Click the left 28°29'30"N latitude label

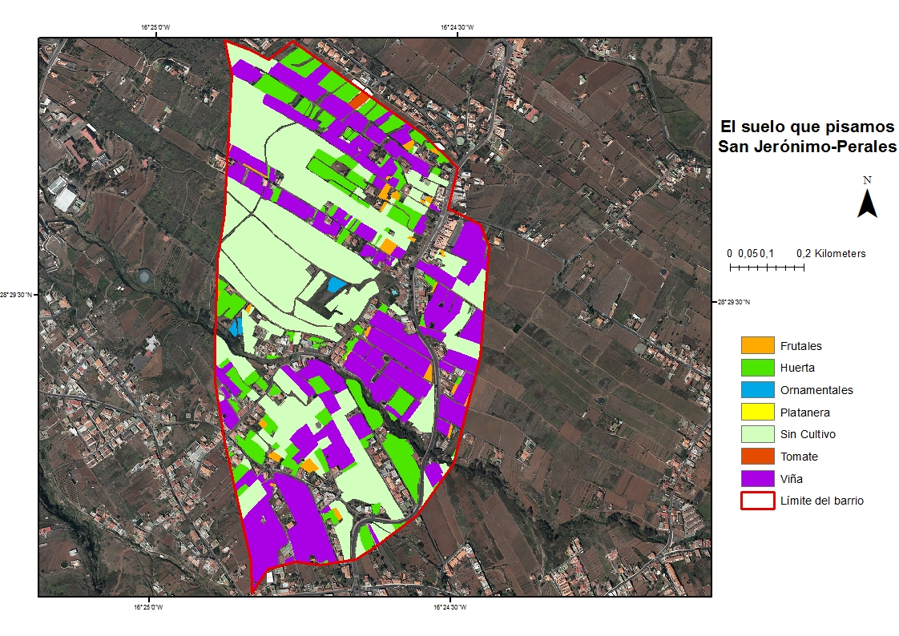tap(17, 295)
